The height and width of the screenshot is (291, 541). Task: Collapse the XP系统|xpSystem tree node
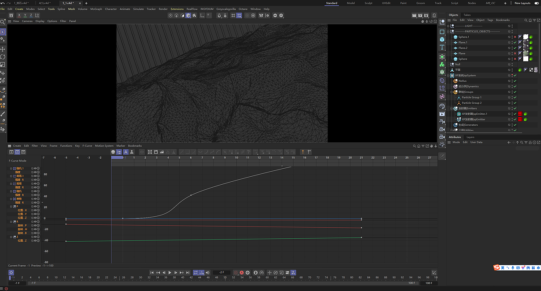(448, 75)
